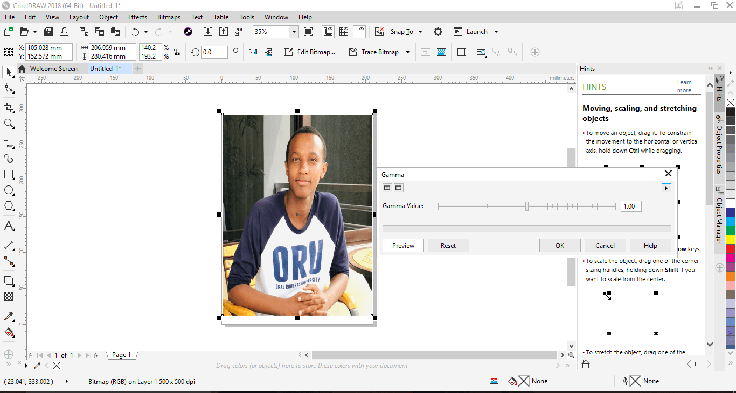Open the Effects menu
Viewport: 736px width, 393px height.
pos(137,17)
